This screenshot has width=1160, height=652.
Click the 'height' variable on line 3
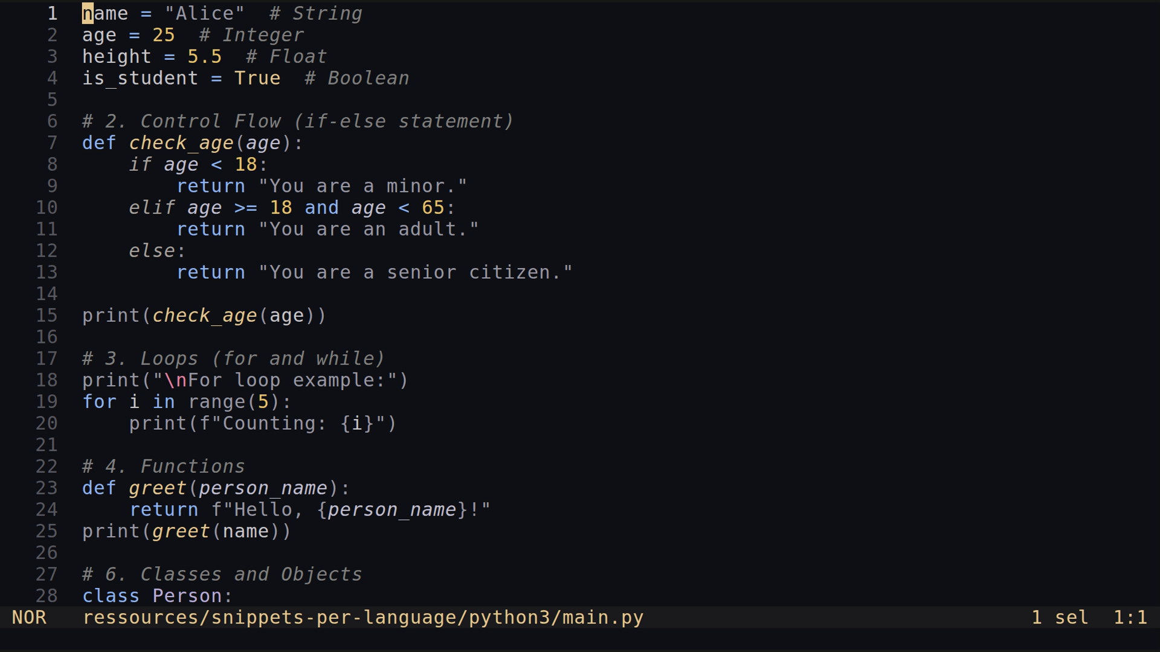coord(117,57)
